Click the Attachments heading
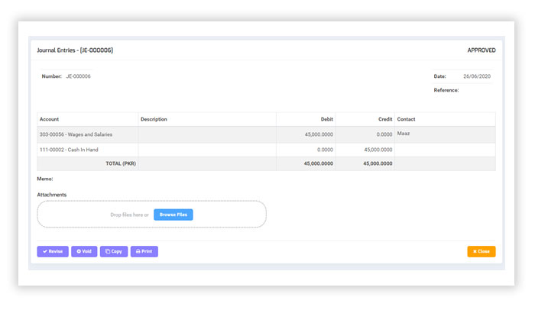This screenshot has width=535, height=310. click(x=51, y=195)
